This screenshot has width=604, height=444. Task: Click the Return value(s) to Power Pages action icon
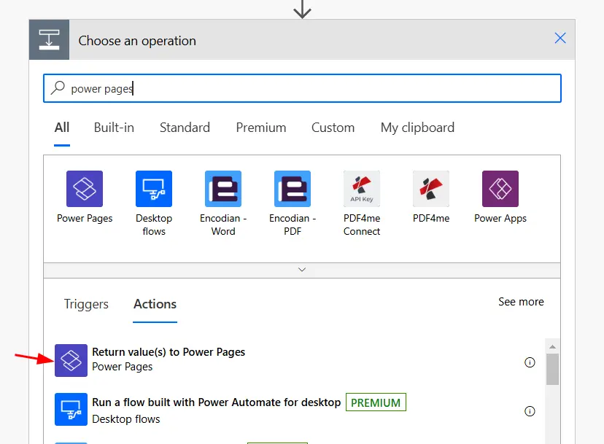click(x=71, y=360)
